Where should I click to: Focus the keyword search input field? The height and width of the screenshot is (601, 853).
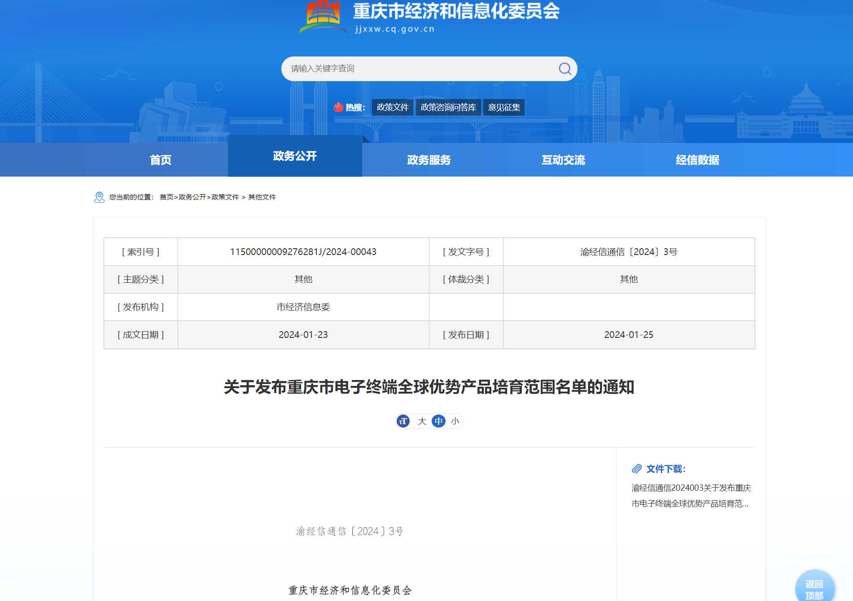click(x=417, y=69)
